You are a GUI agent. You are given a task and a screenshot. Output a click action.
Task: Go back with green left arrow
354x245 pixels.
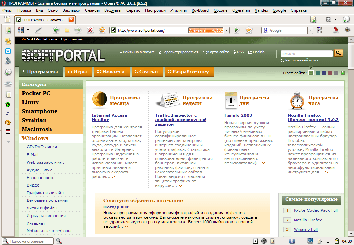pyautogui.click(x=56, y=30)
